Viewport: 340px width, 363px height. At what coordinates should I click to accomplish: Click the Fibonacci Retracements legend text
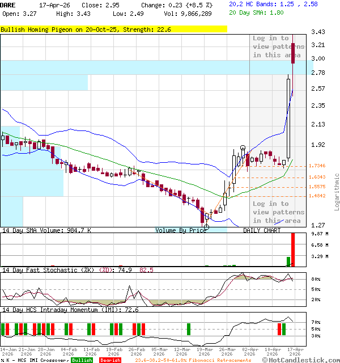tap(193, 360)
